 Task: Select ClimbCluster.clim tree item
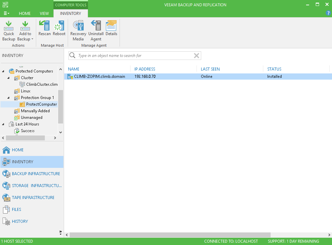[x=42, y=84]
